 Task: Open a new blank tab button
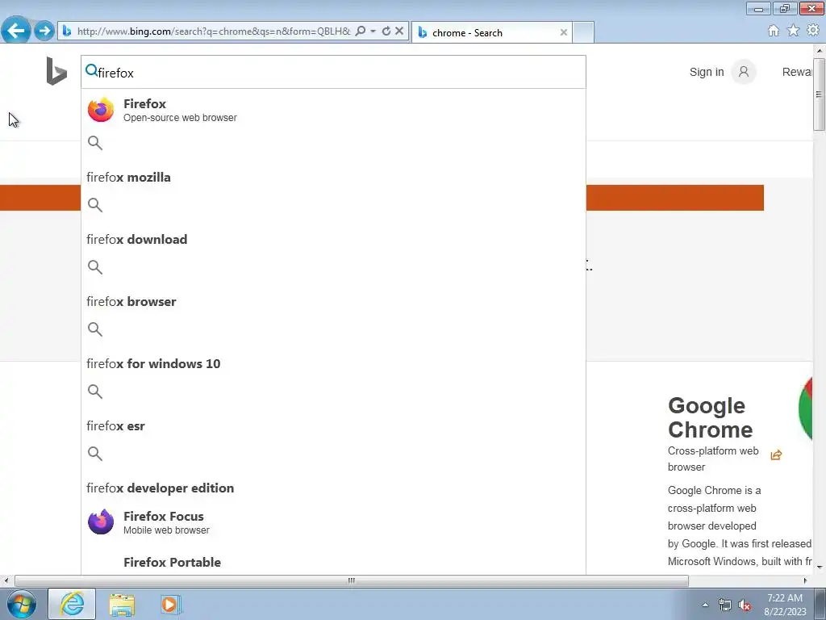pyautogui.click(x=583, y=32)
